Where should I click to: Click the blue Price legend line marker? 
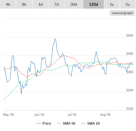[x=39, y=124]
